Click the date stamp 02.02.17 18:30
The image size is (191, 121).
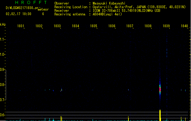(19, 14)
